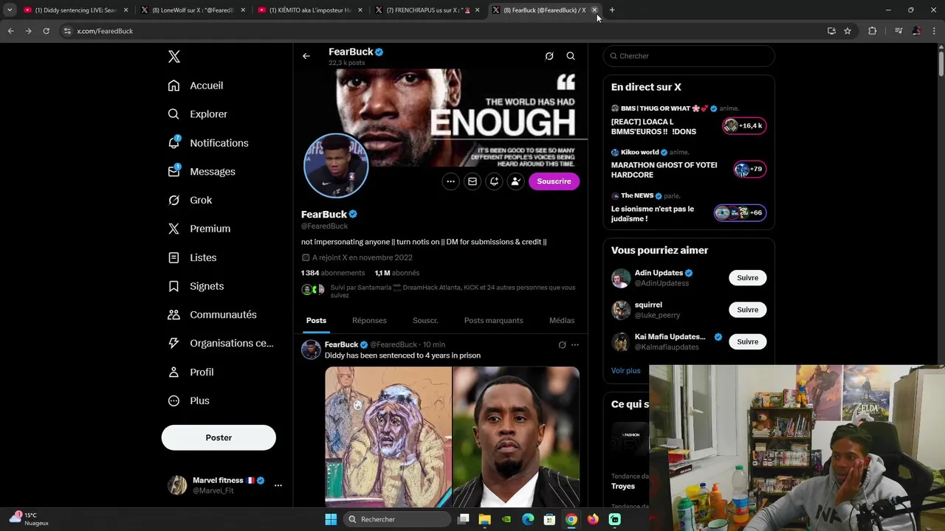Open browser extensions puzzle icon
945x531 pixels.
click(x=873, y=31)
